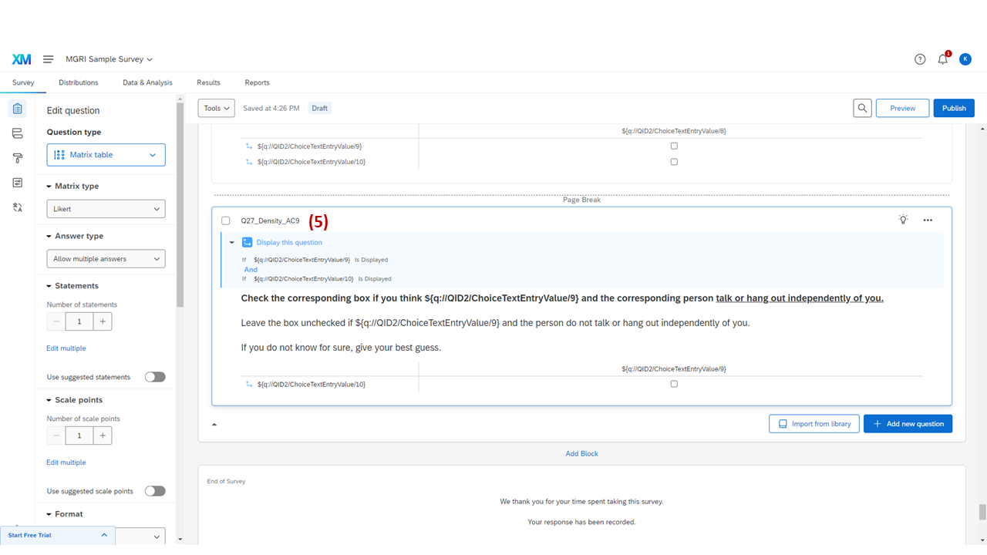Image resolution: width=987 pixels, height=555 pixels.
Task: Click Add new question button
Action: (x=908, y=424)
